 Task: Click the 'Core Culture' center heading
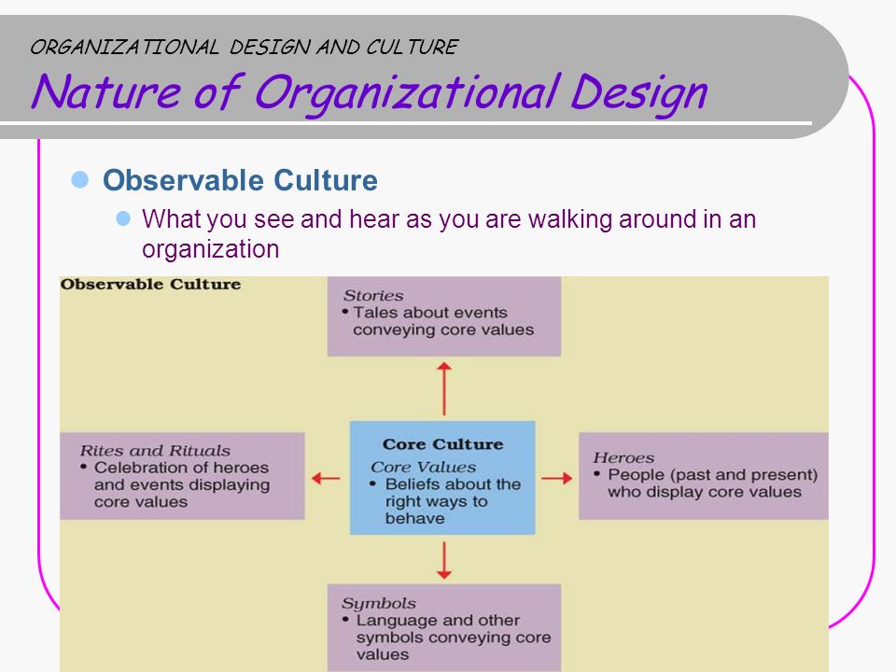pyautogui.click(x=442, y=444)
